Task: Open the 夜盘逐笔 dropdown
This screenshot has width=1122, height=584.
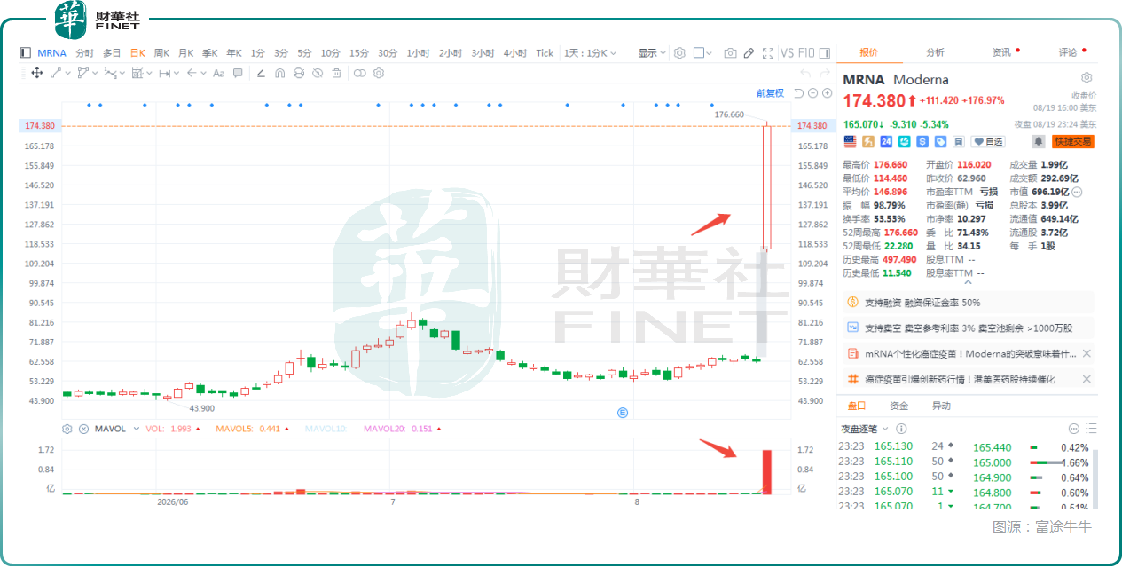Action: click(866, 429)
